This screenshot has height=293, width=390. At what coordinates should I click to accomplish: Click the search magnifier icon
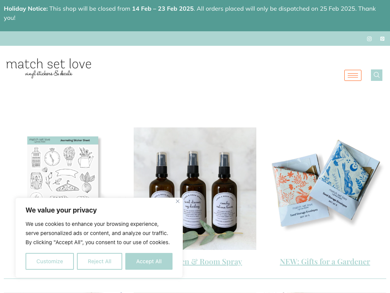(377, 75)
